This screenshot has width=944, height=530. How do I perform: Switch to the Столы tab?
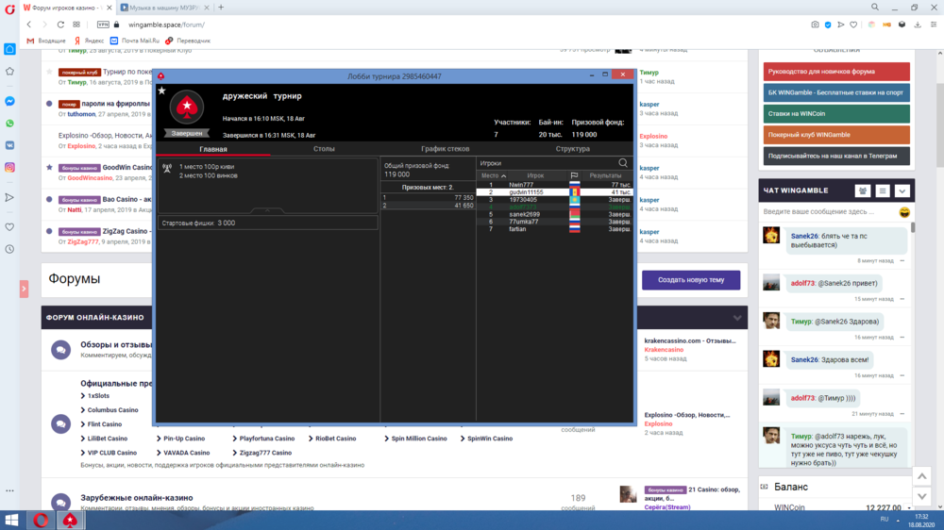[x=324, y=149]
